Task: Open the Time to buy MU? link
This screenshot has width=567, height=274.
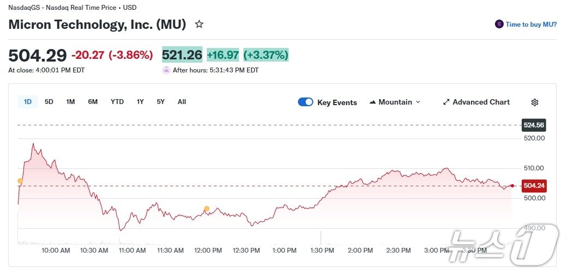Action: [x=531, y=25]
